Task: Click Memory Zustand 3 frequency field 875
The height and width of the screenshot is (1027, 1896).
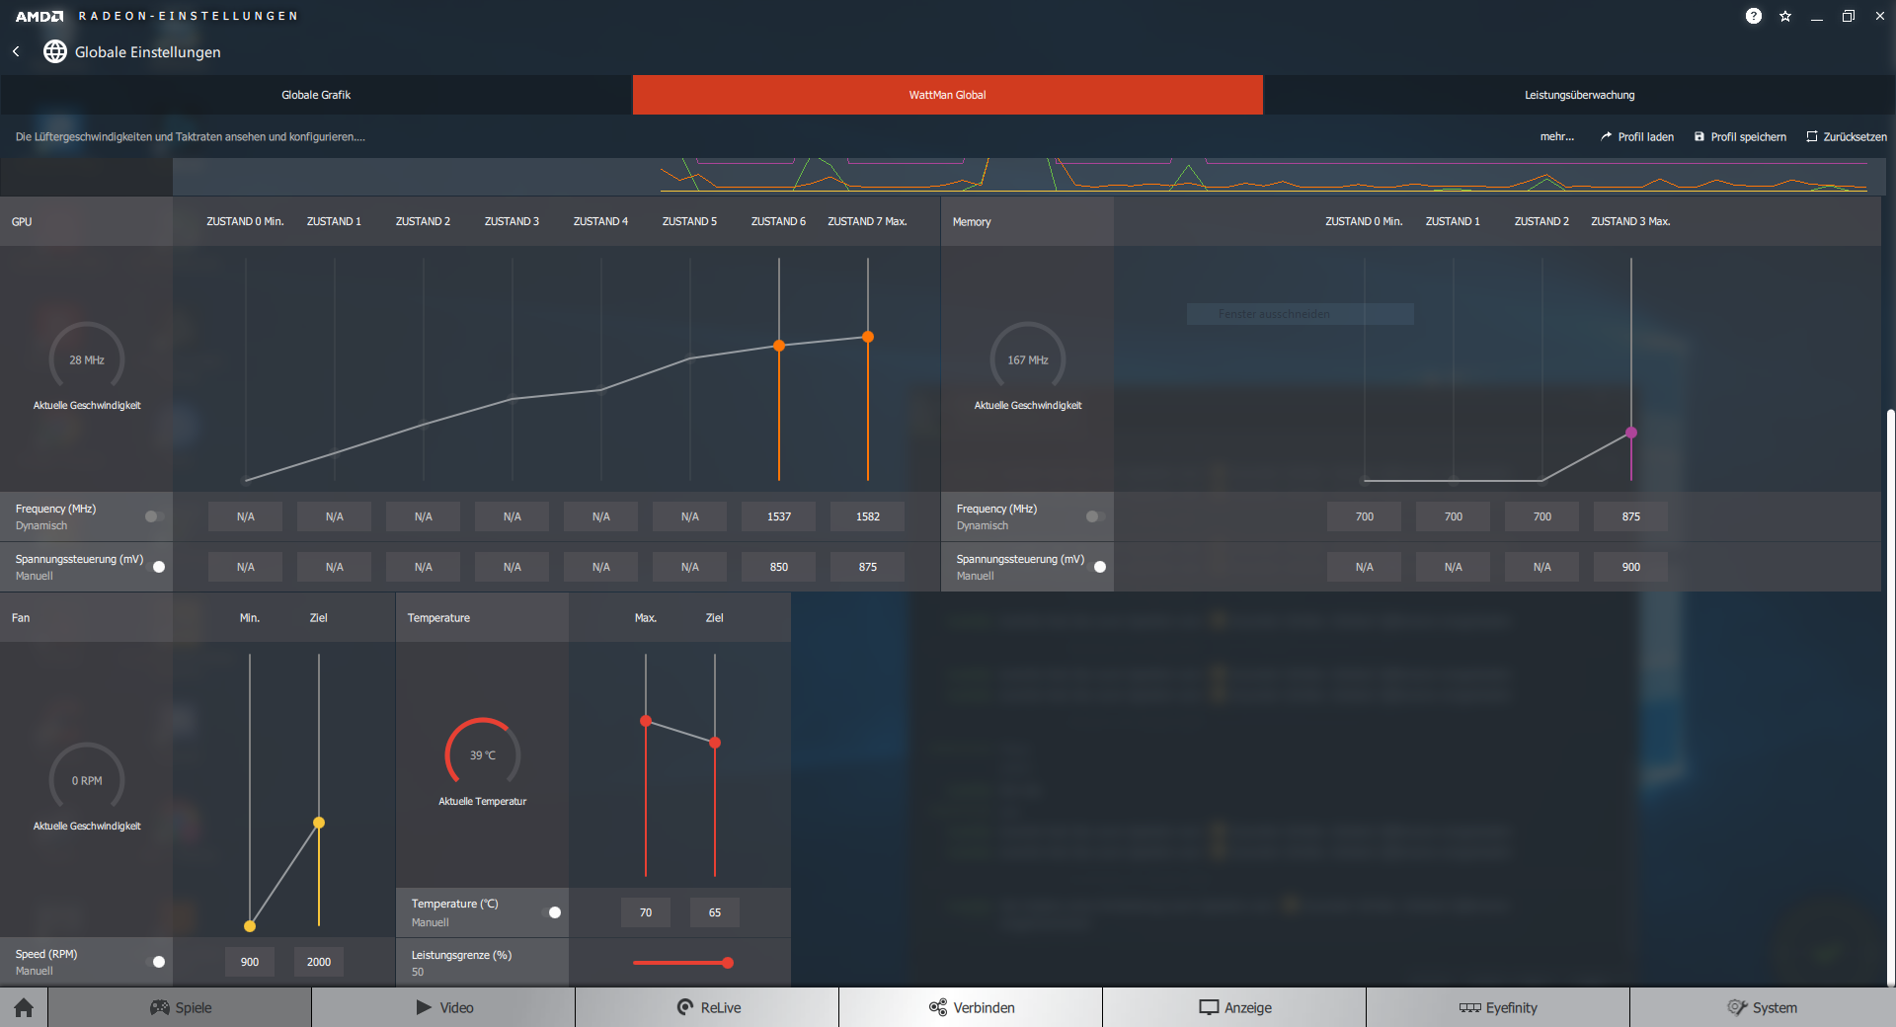Action: pyautogui.click(x=1631, y=516)
